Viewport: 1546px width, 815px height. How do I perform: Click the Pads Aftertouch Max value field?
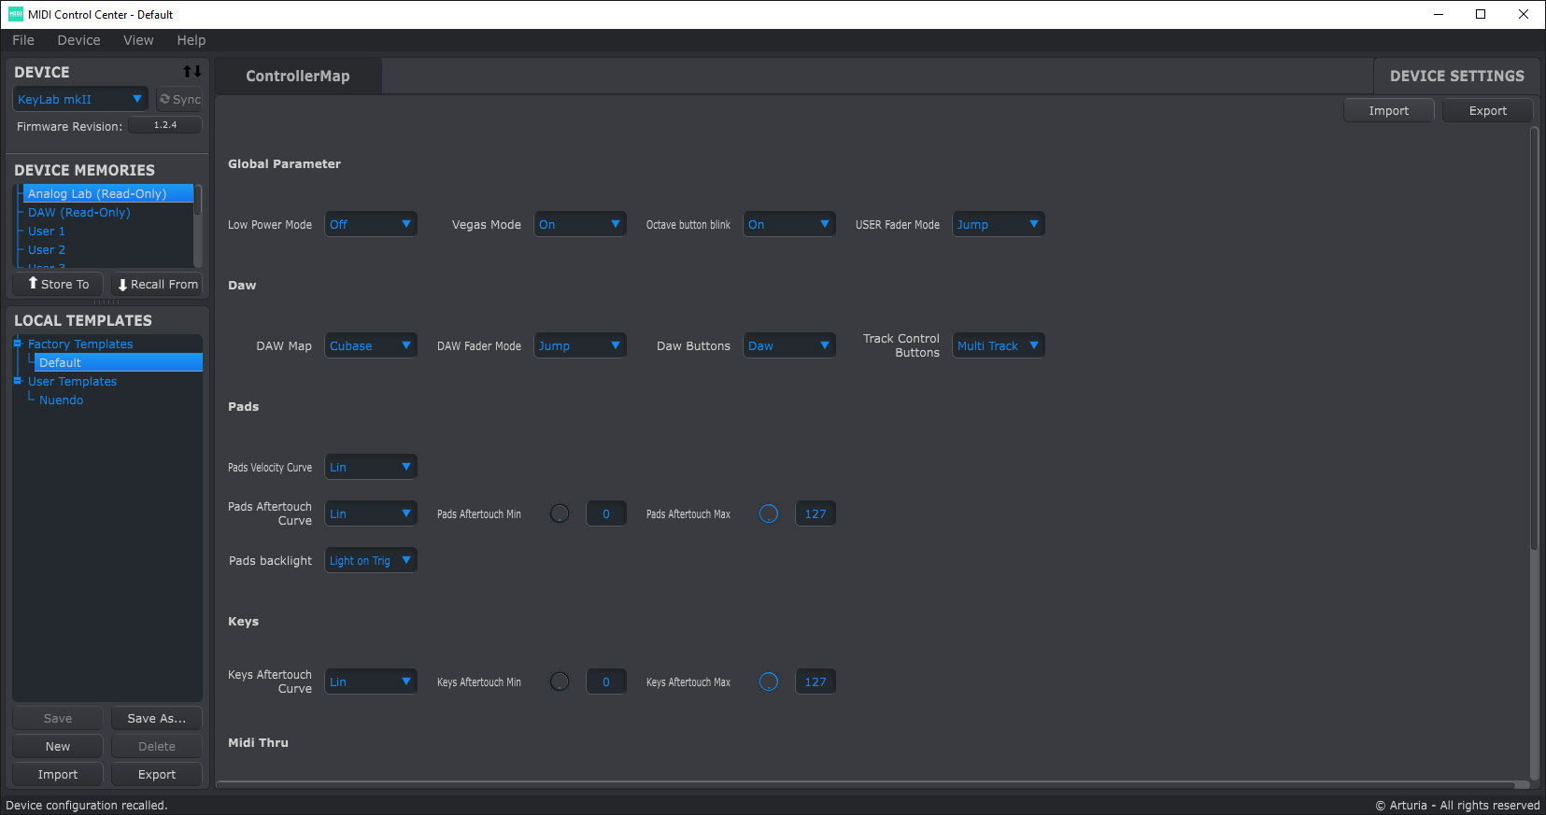815,513
